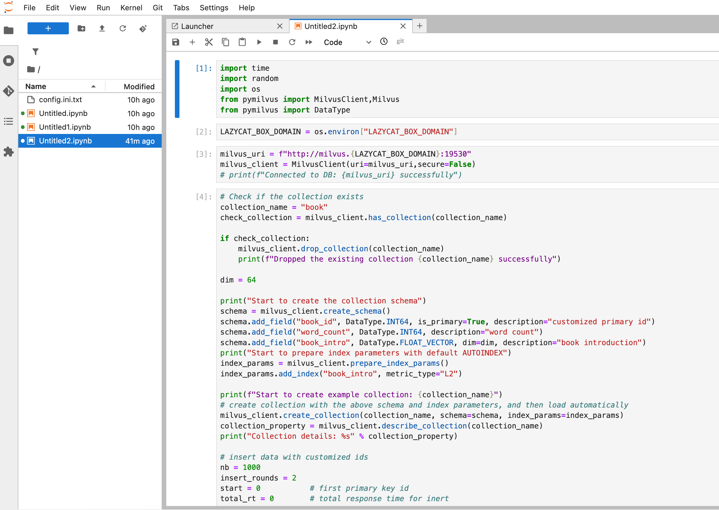
Task: Switch to the Launcher tab
Action: [x=227, y=26]
